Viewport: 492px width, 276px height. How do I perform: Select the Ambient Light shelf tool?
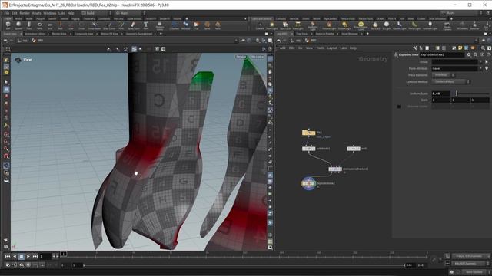(430, 25)
